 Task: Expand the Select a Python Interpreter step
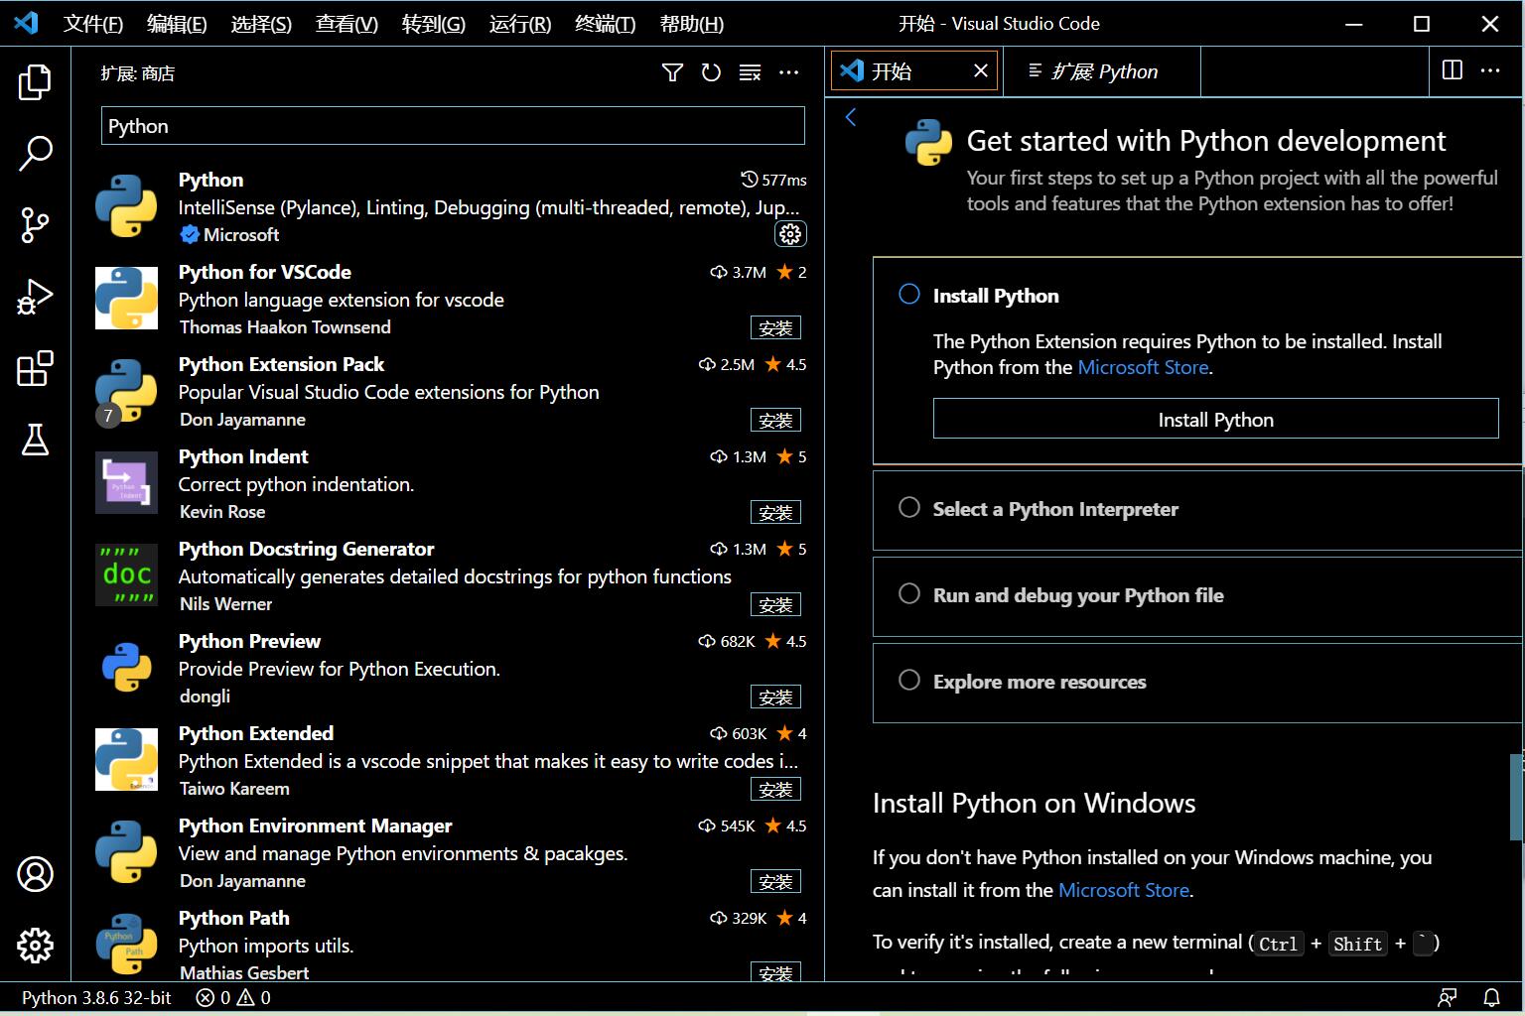tap(1197, 510)
